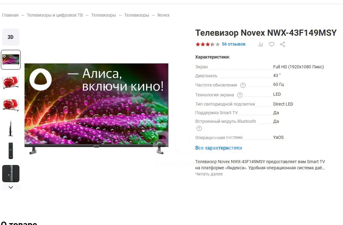Screen dimensions: 343x225
Task: Add TV to favorites with heart icon
Action: click(x=271, y=44)
